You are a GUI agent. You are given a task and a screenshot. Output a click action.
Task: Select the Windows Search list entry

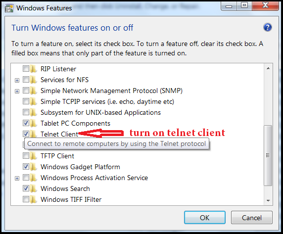click(65, 188)
